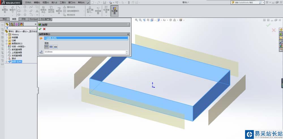Click 移动实体 move entities tool

coord(69,15)
